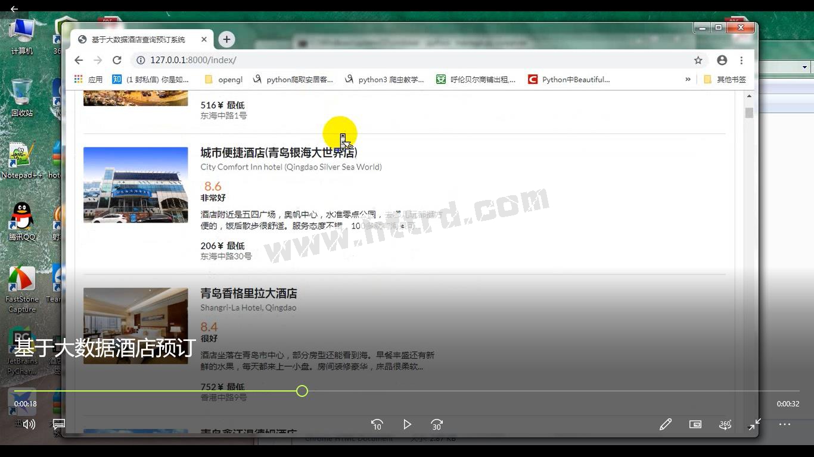Go forward in the Chrome browser

(98, 60)
